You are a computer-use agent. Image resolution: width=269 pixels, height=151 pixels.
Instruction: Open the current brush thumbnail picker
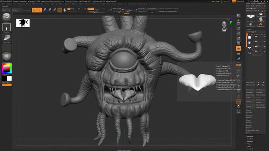click(7, 17)
